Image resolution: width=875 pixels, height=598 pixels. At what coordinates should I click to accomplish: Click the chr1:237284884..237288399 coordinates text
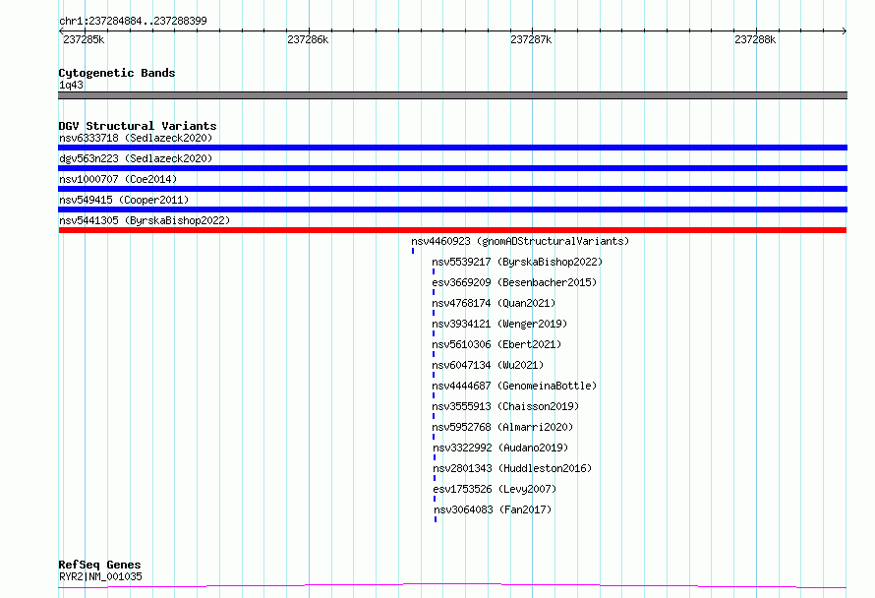[x=133, y=21]
